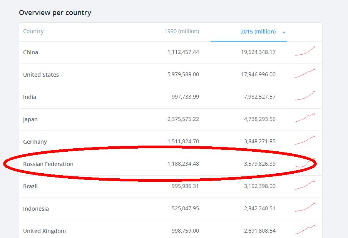Select the China country row
This screenshot has height=238, width=348.
pos(31,52)
